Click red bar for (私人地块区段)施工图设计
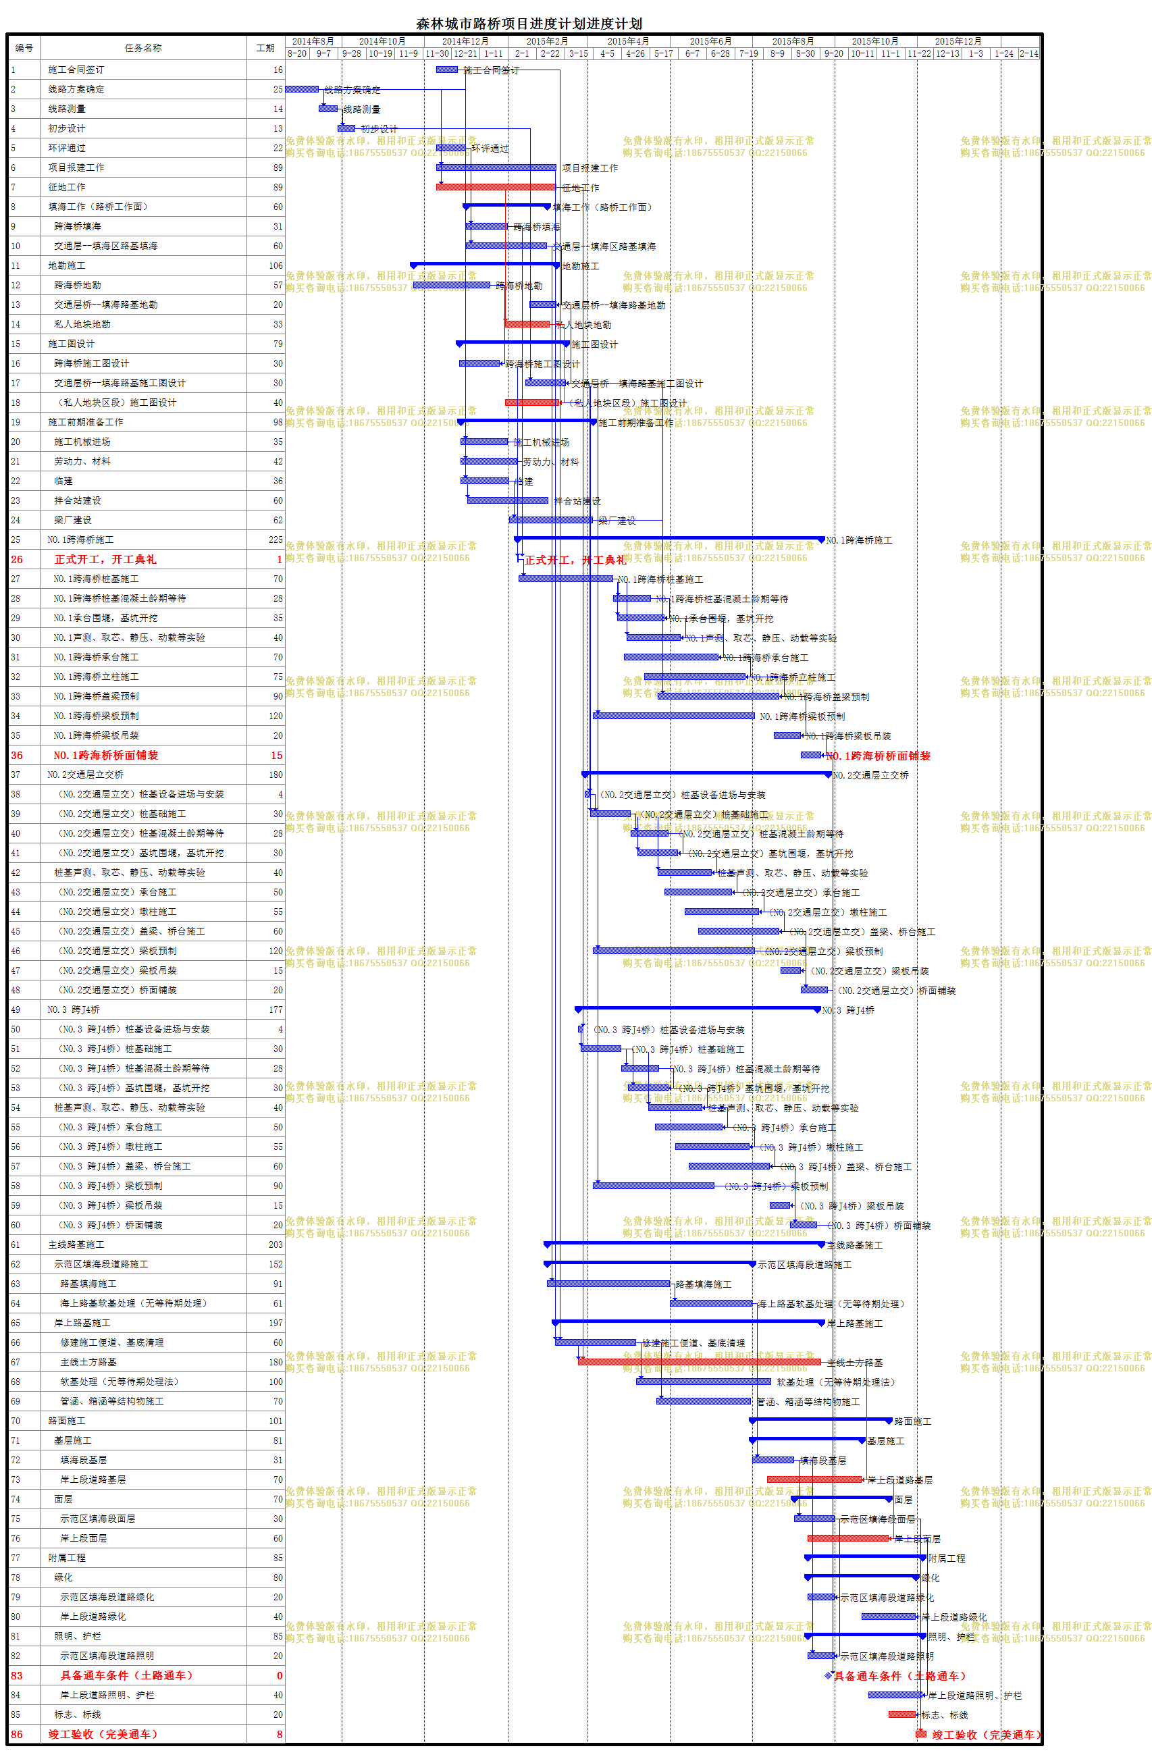 pyautogui.click(x=532, y=402)
